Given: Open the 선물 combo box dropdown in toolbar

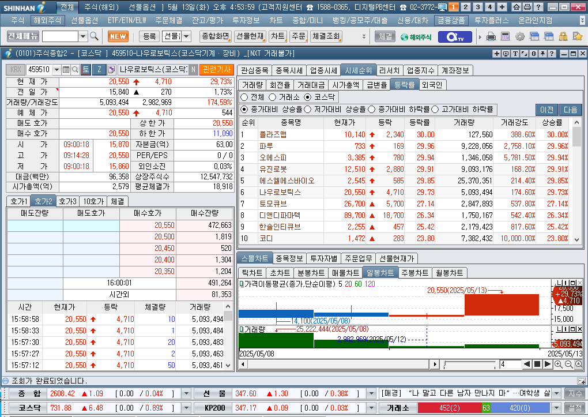Looking at the screenshot, I should pyautogui.click(x=186, y=36).
